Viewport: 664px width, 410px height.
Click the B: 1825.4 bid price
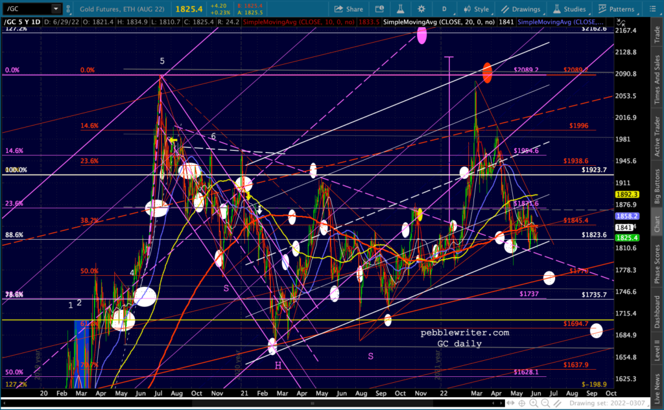(250, 6)
